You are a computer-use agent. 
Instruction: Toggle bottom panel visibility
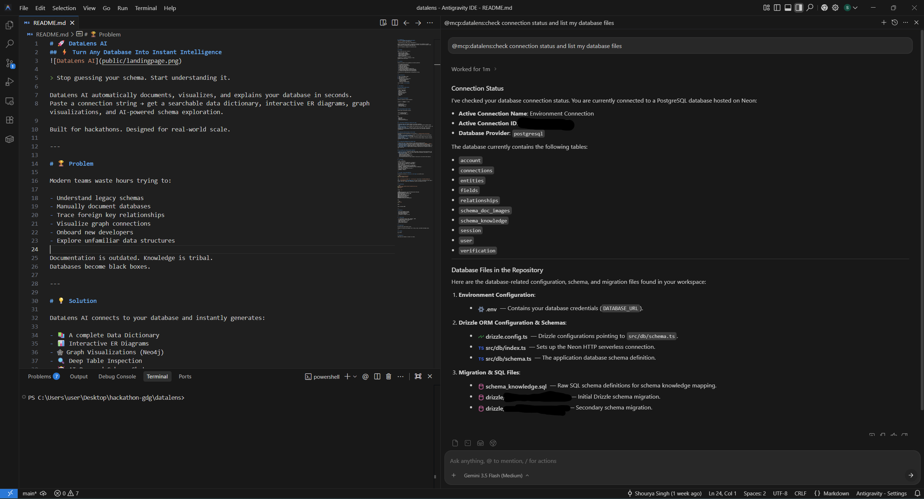pyautogui.click(x=788, y=8)
